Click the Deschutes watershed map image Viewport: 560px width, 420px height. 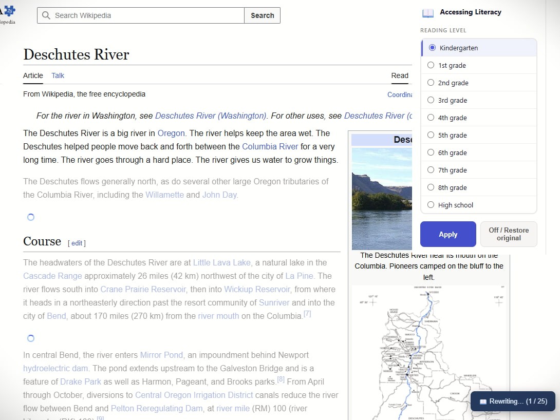tap(428, 353)
